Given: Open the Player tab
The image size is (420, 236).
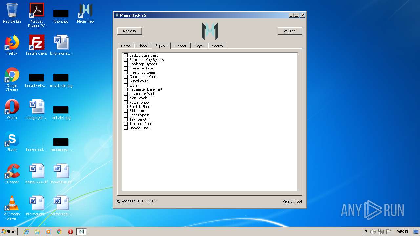Looking at the screenshot, I should click(x=199, y=46).
